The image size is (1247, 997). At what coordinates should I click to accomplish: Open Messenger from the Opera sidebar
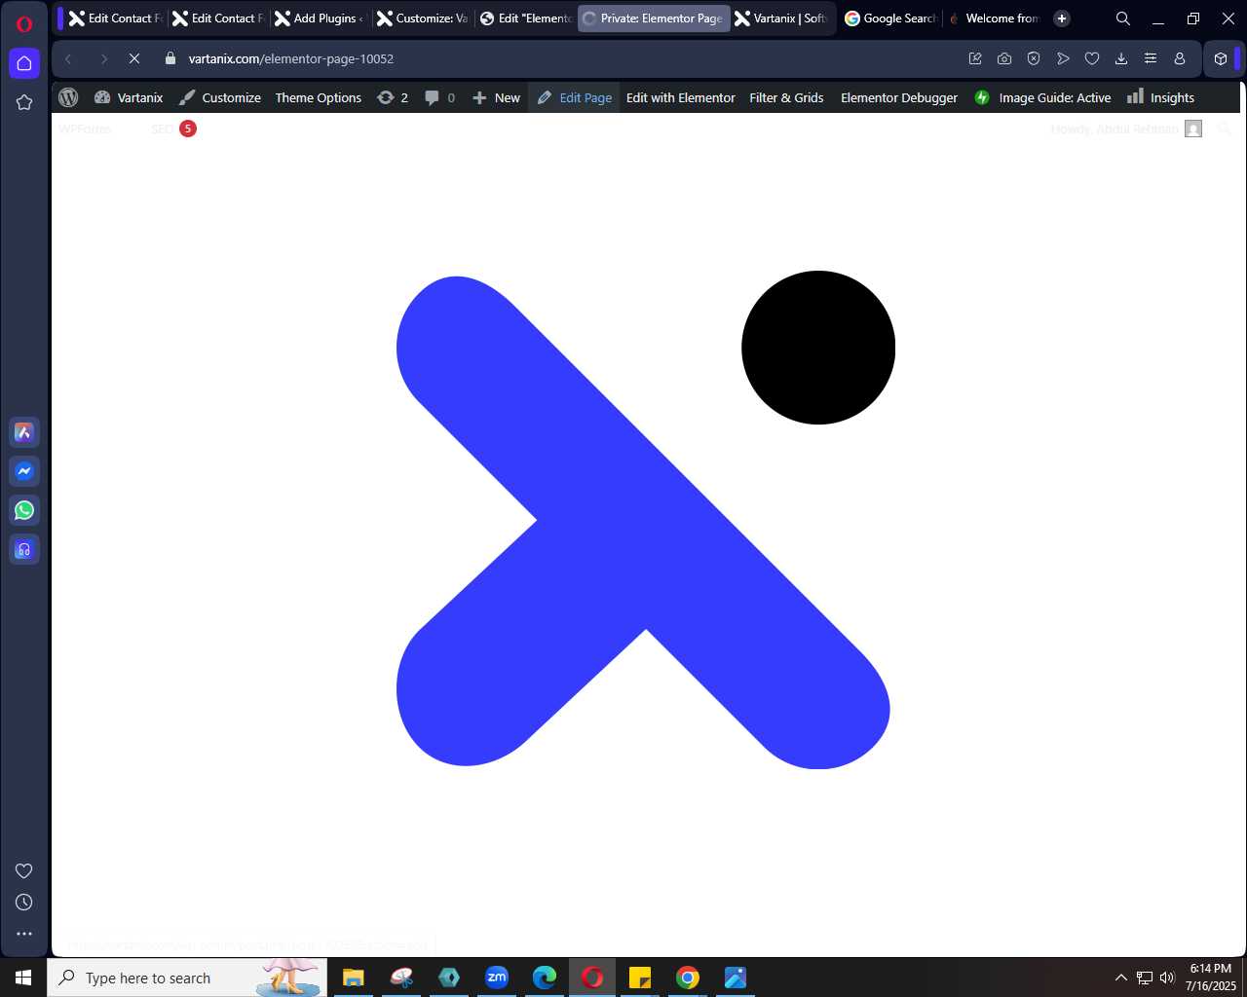(x=24, y=471)
